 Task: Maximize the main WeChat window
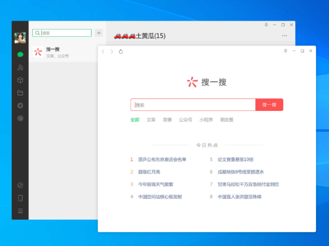[283, 25]
